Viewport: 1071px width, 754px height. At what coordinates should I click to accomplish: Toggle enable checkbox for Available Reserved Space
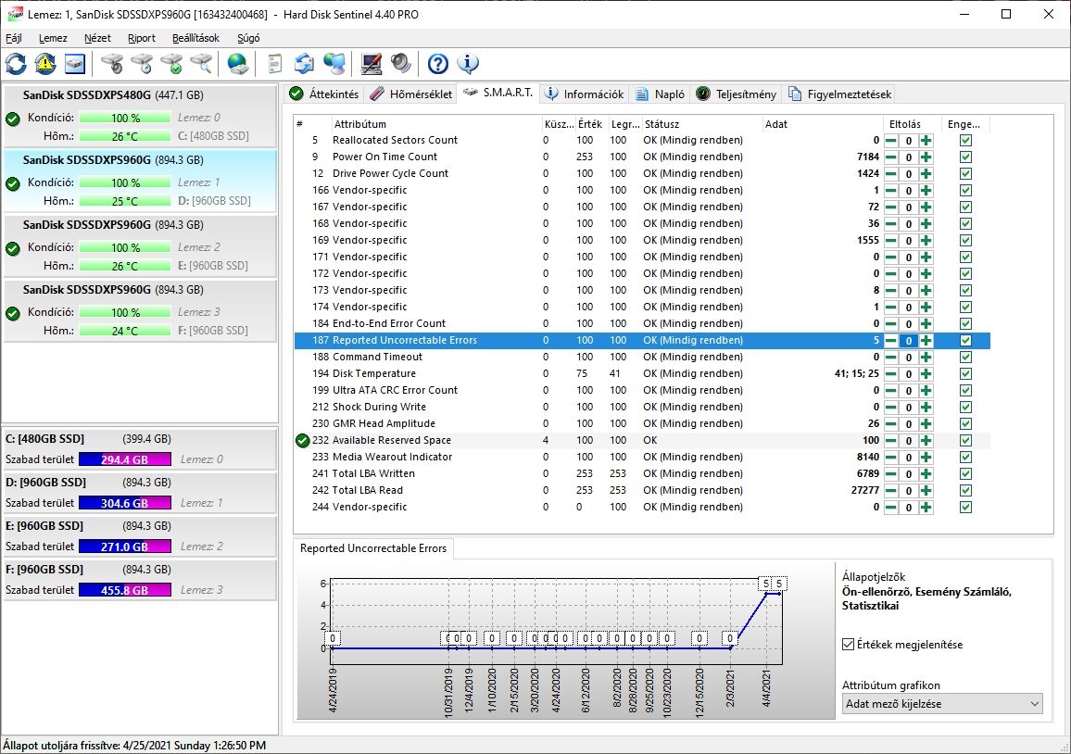click(x=965, y=441)
